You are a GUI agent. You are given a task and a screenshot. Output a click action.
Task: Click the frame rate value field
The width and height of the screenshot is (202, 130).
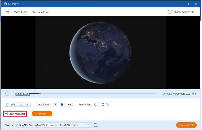click(97, 104)
